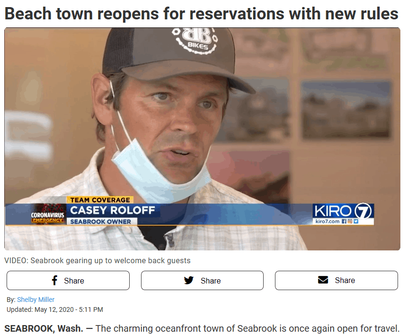Viewport: 407px width, 335px height.
Task: Click the Coronavirus Emergency graphic badge
Action: [x=48, y=214]
